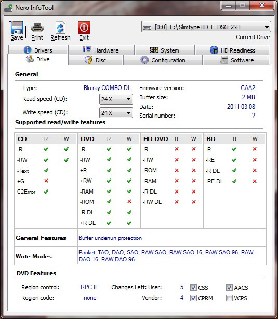Image resolution: width=278 pixels, height=319 pixels.
Task: Click the red Exit power icon
Action: [x=84, y=28]
